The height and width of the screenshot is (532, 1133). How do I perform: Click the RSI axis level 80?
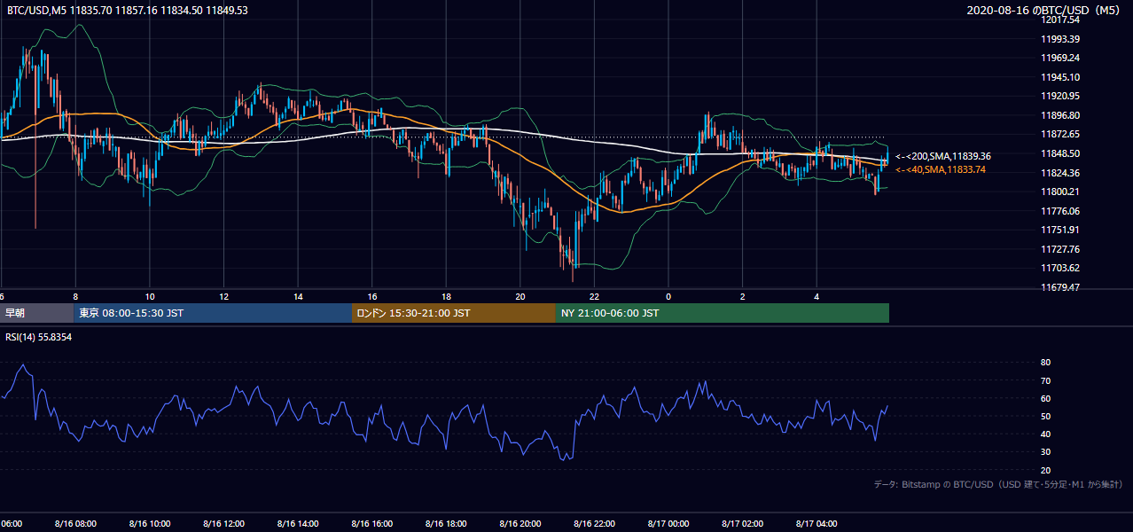[x=1045, y=363]
